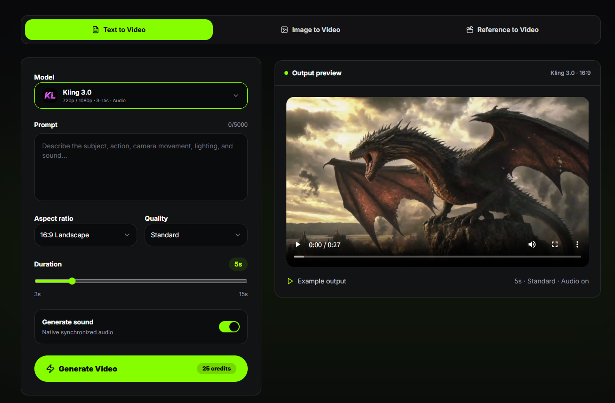Click the lightning bolt icon on Generate Video

click(50, 369)
